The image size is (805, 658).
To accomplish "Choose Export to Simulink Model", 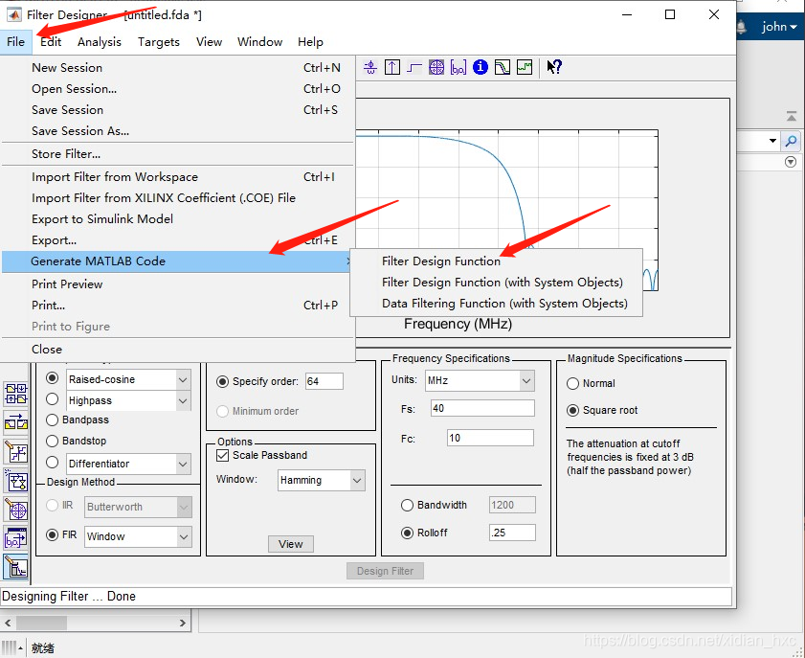I will [x=102, y=219].
